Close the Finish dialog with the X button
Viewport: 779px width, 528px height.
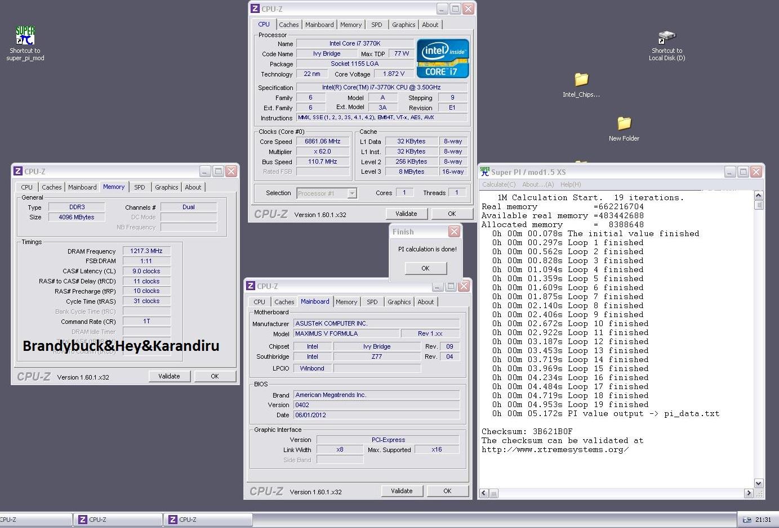[x=454, y=232]
